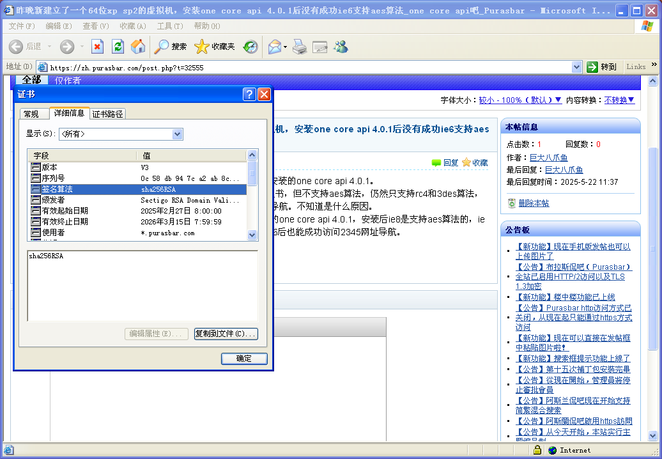Click the green Go (转到) arrow button

click(x=592, y=66)
